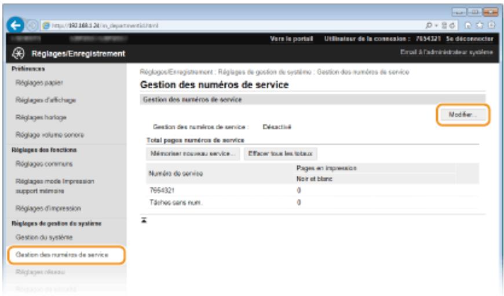Screen dimensions: 504x296
Task: Open the favorites star icon
Action: [x=480, y=25]
